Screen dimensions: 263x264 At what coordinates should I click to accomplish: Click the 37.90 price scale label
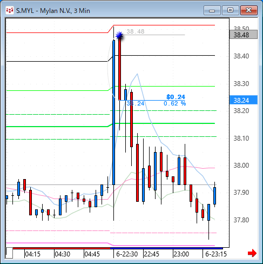coord(241,193)
